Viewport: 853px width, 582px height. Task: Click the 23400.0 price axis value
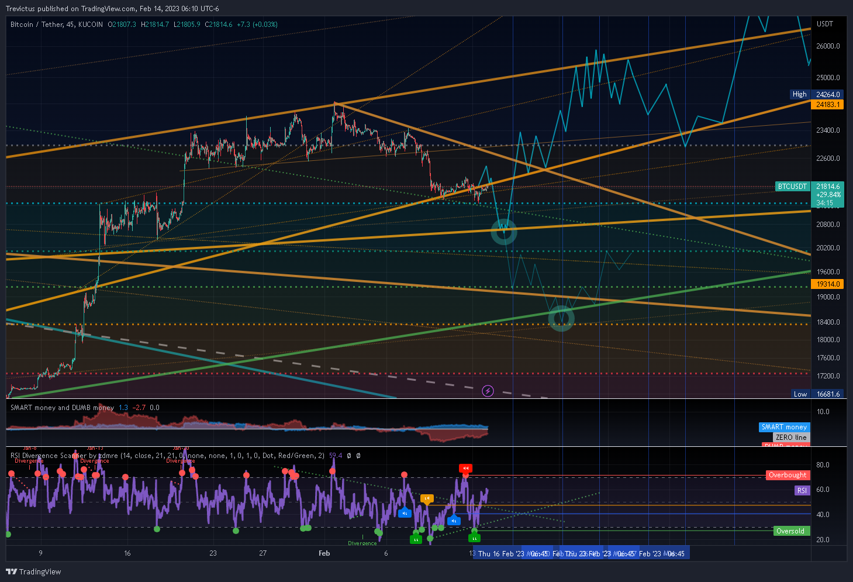pos(828,130)
